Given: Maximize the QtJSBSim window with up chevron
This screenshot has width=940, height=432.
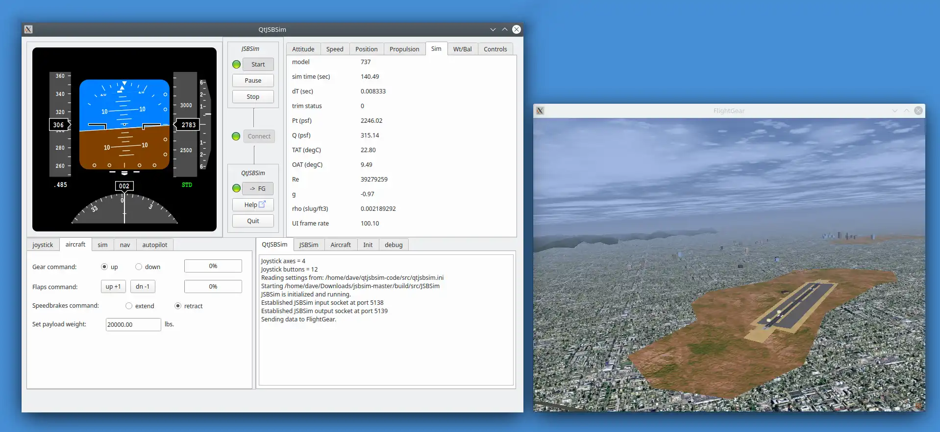Looking at the screenshot, I should [505, 29].
